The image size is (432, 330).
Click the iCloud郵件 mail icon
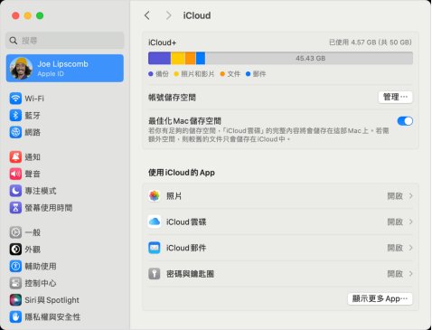tap(155, 248)
